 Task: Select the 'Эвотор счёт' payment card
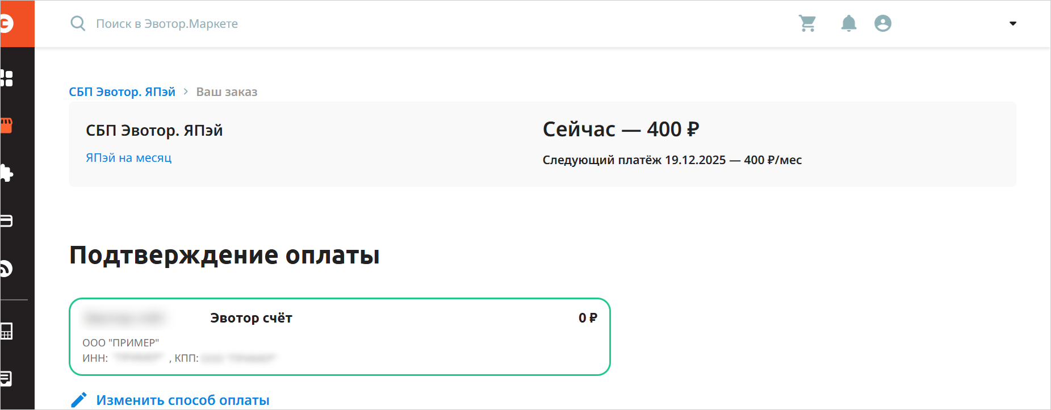(340, 337)
